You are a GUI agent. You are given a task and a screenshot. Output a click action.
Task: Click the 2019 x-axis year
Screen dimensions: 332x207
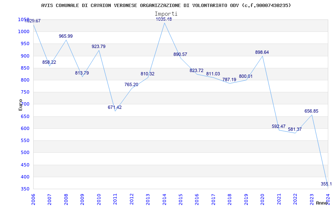pos(246,199)
